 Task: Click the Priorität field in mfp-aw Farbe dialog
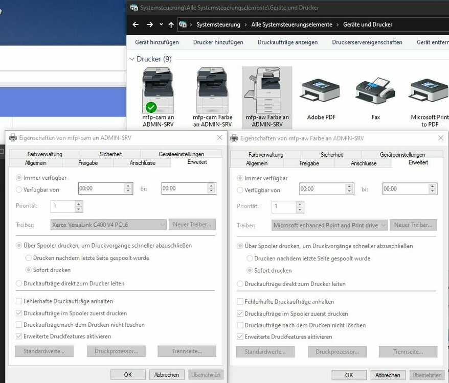click(x=284, y=207)
